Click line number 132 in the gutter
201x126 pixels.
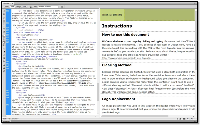tap(7, 11)
